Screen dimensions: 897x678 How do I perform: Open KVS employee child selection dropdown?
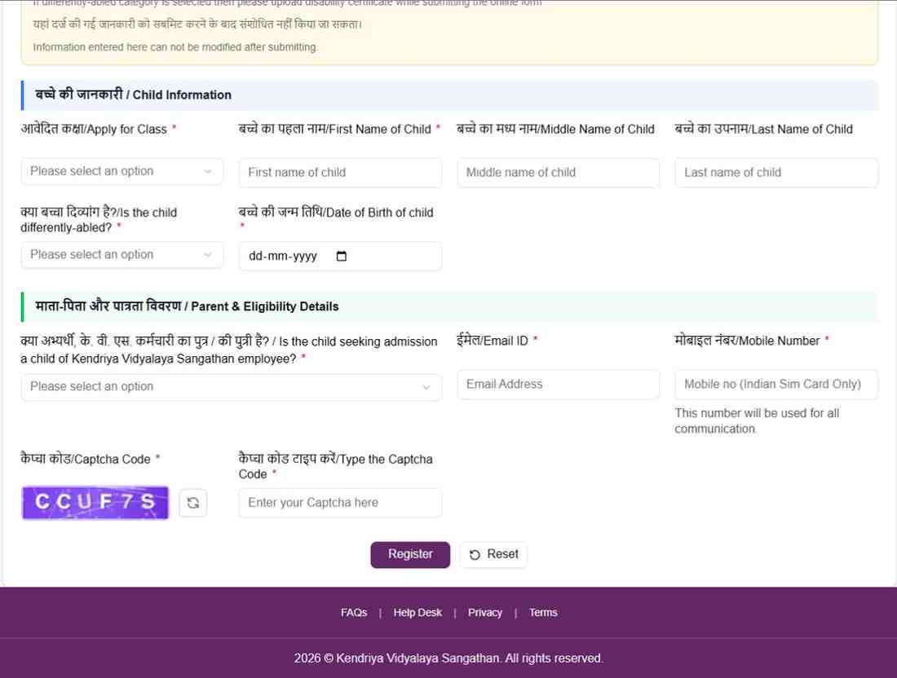[231, 387]
